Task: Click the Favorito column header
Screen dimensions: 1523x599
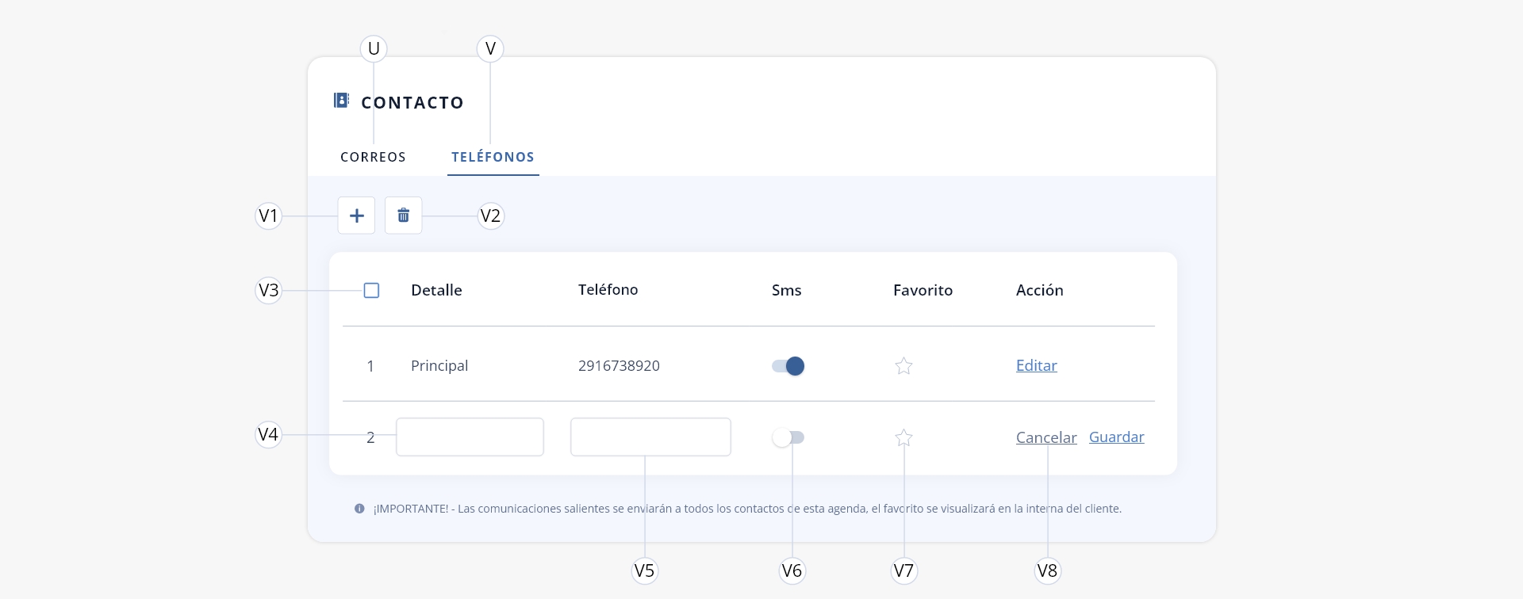Action: (923, 290)
